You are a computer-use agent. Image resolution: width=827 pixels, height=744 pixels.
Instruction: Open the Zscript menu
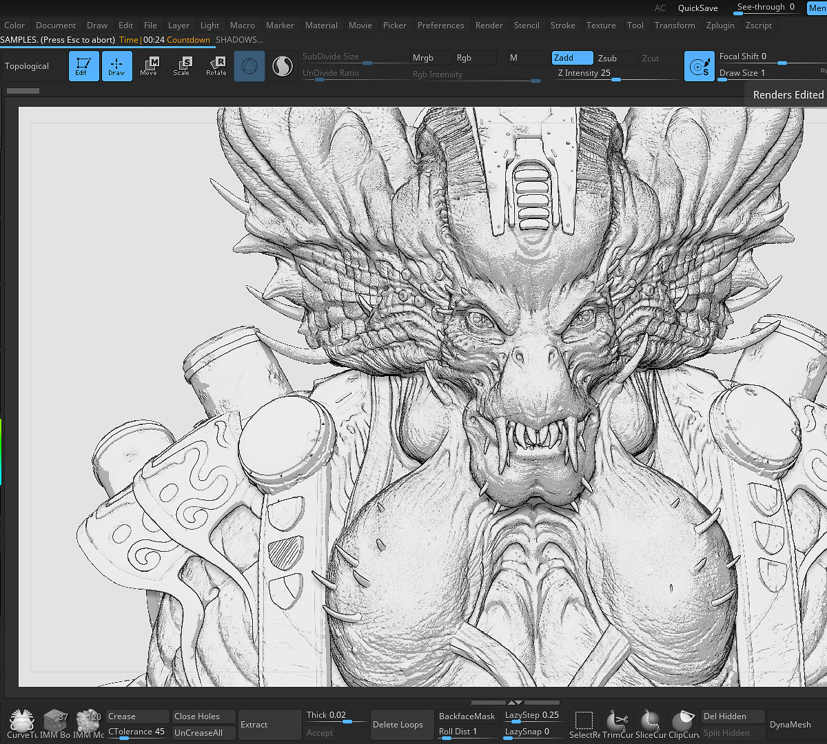pos(759,25)
